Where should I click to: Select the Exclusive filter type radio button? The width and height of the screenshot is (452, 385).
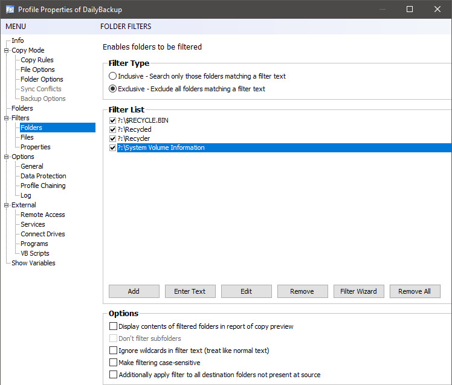click(x=113, y=89)
